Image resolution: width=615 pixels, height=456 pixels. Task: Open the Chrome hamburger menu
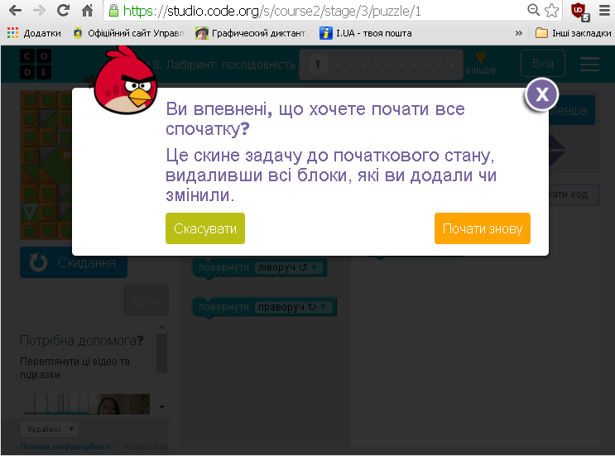point(604,11)
